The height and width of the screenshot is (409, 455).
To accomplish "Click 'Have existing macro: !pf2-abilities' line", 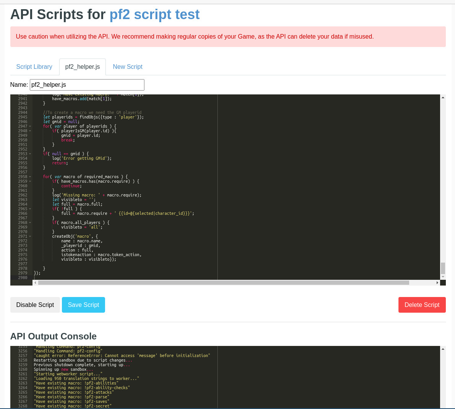I will click(x=76, y=383).
